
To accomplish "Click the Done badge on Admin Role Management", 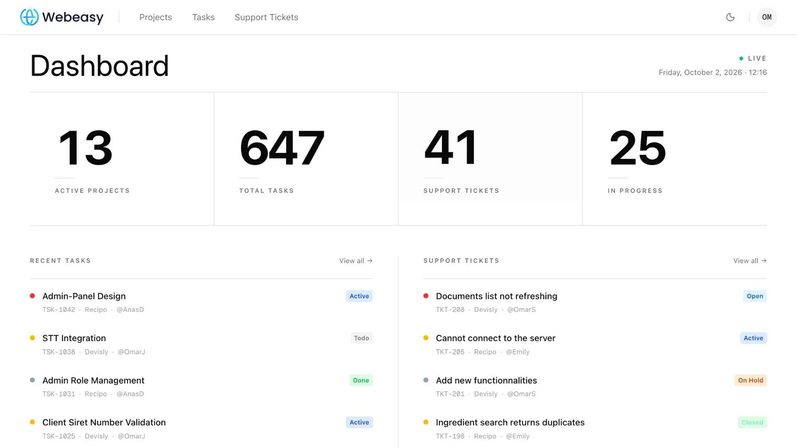I will click(x=361, y=380).
